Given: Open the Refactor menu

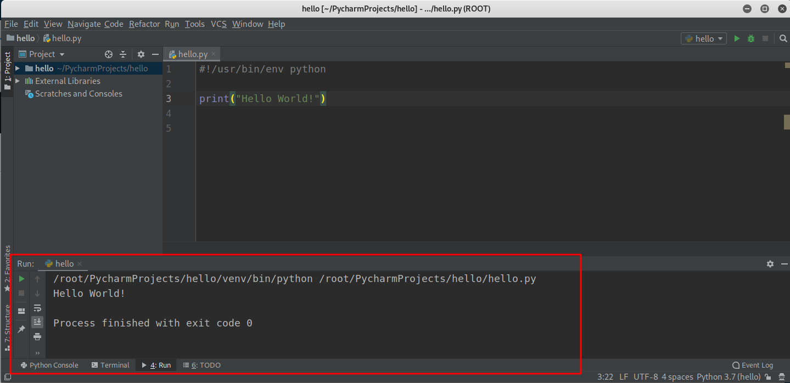Looking at the screenshot, I should pos(144,24).
